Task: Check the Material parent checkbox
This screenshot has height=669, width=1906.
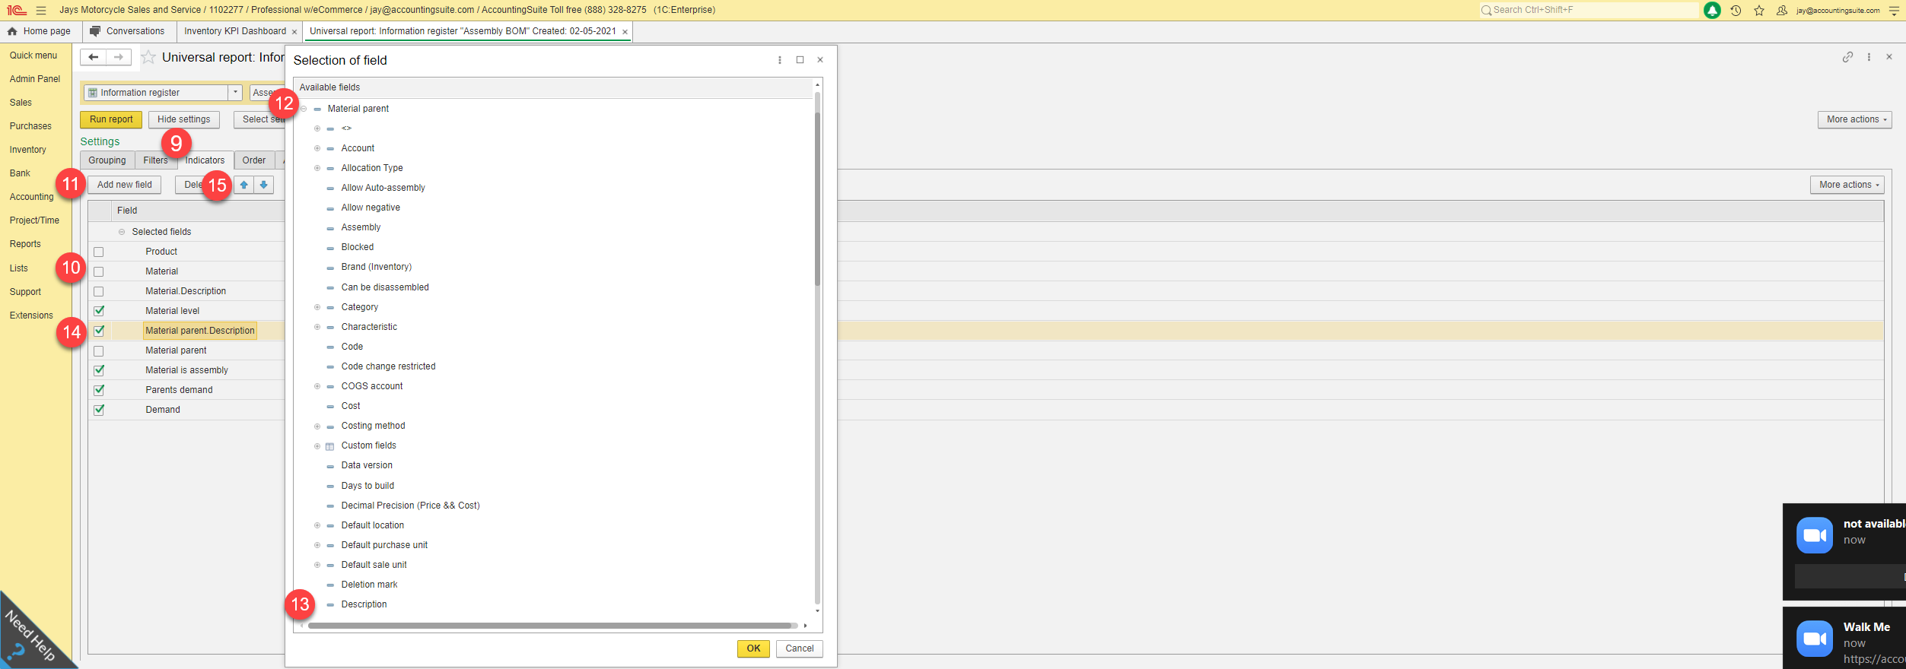Action: [99, 350]
